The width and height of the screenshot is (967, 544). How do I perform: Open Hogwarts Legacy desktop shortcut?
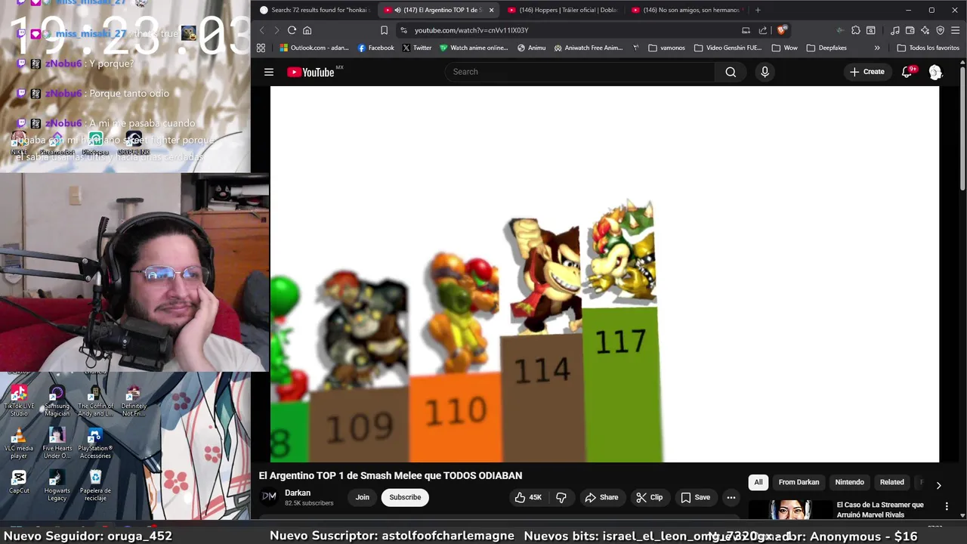tap(57, 485)
